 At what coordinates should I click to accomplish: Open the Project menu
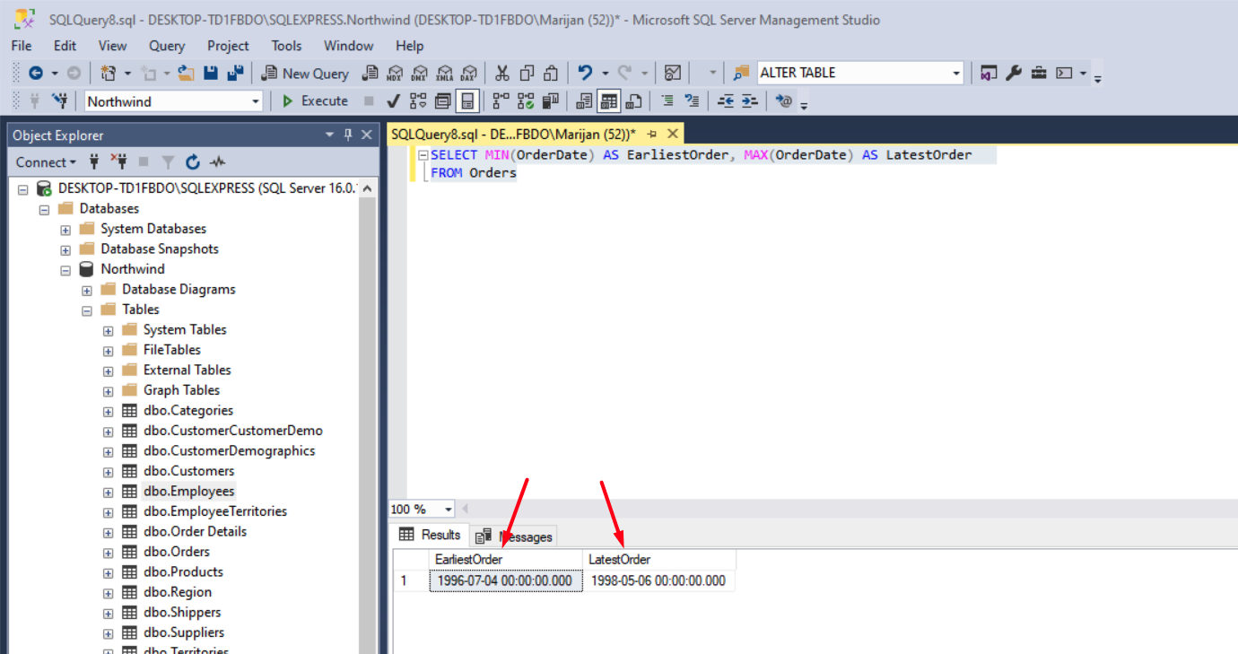(x=228, y=46)
